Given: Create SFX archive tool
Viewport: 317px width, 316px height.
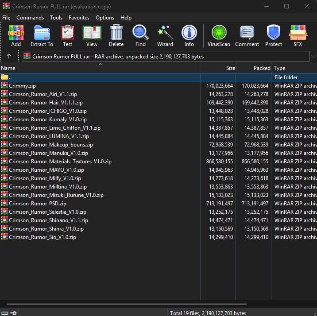Looking at the screenshot, I should pyautogui.click(x=298, y=36).
